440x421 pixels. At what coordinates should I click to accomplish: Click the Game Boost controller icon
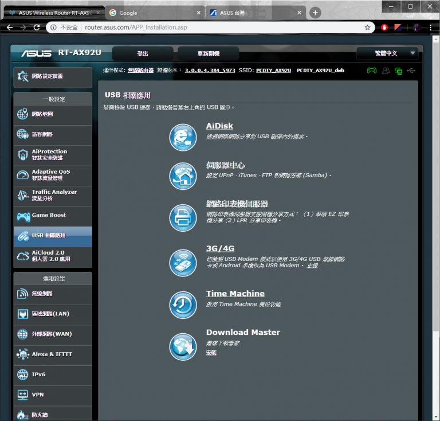[23, 216]
